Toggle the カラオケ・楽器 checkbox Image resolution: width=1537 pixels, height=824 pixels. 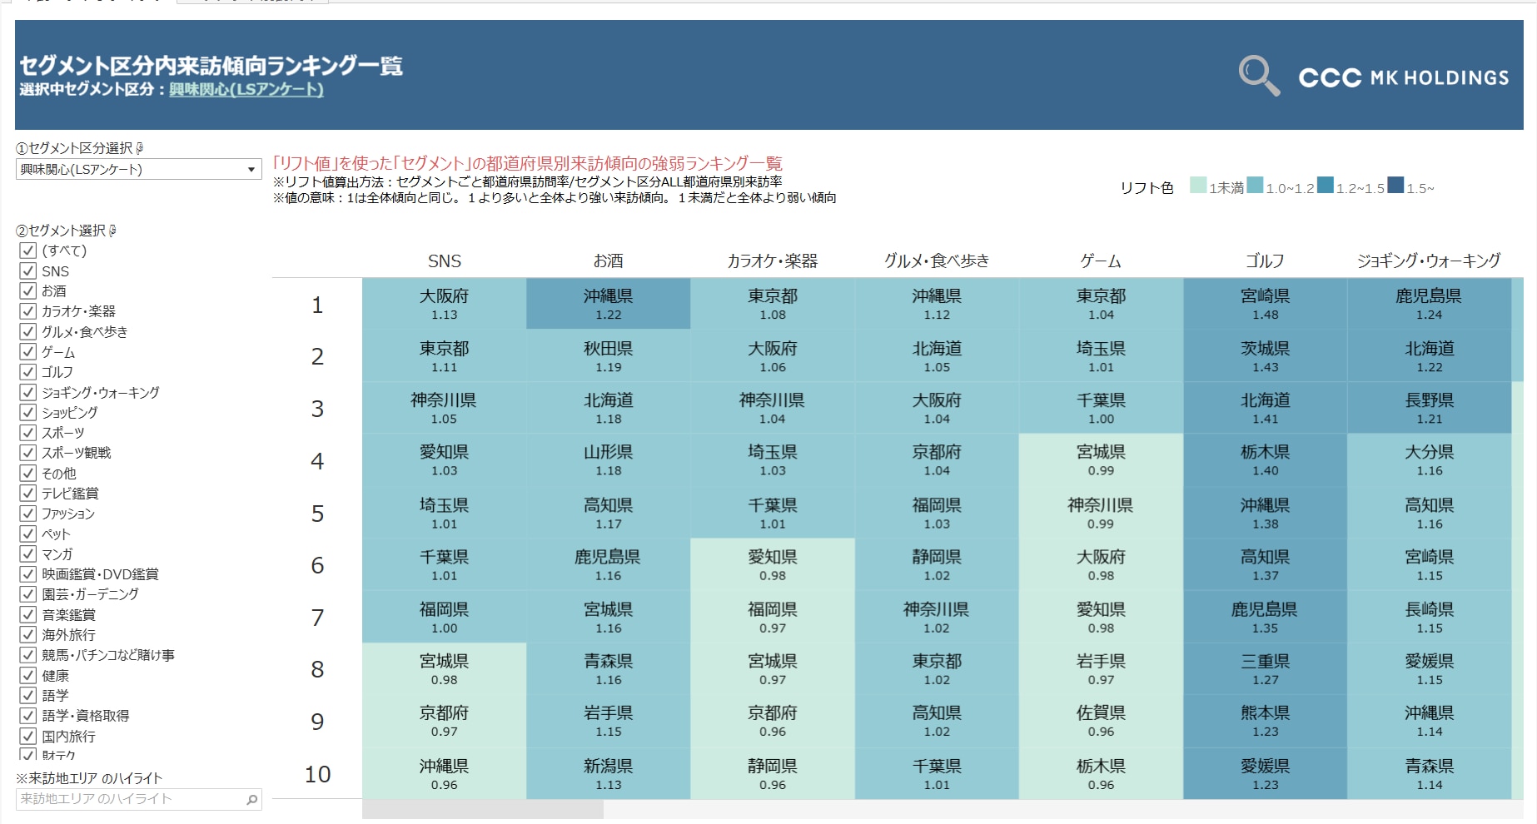[x=28, y=311]
